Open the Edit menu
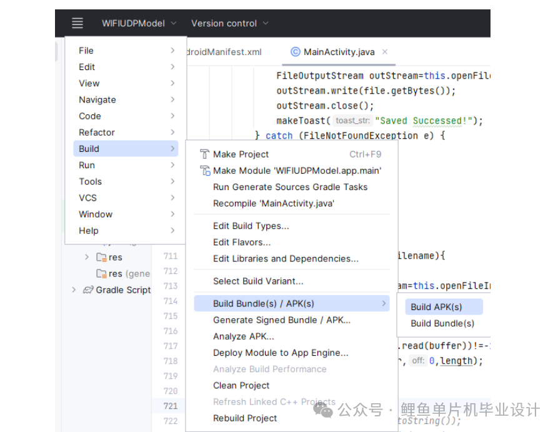Image resolution: width=558 pixels, height=432 pixels. [126, 67]
